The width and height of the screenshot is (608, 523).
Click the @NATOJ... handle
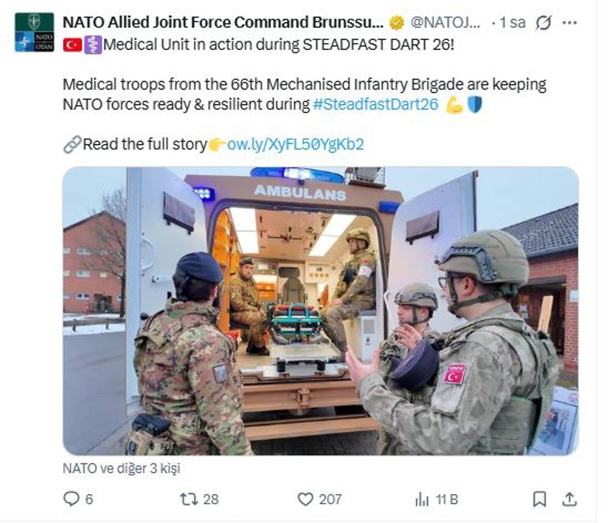[x=445, y=22]
